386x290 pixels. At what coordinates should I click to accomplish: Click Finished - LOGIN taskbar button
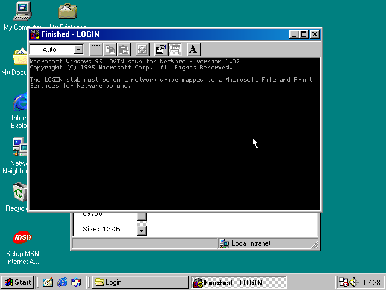point(239,282)
